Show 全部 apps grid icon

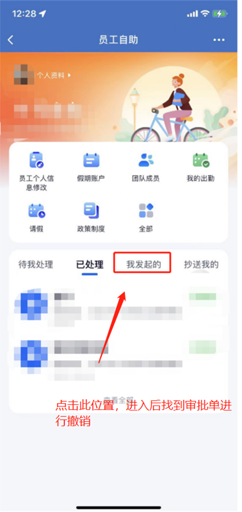click(146, 211)
